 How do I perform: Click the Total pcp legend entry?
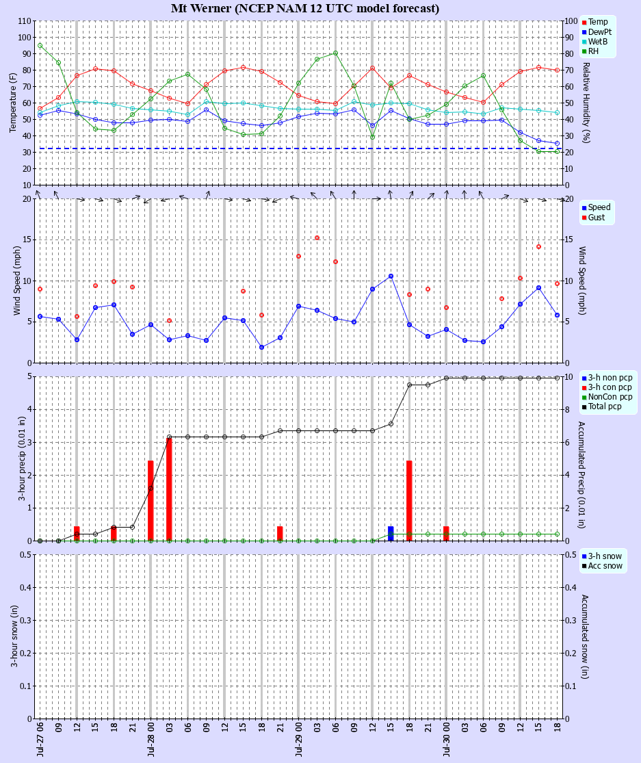pyautogui.click(x=601, y=406)
